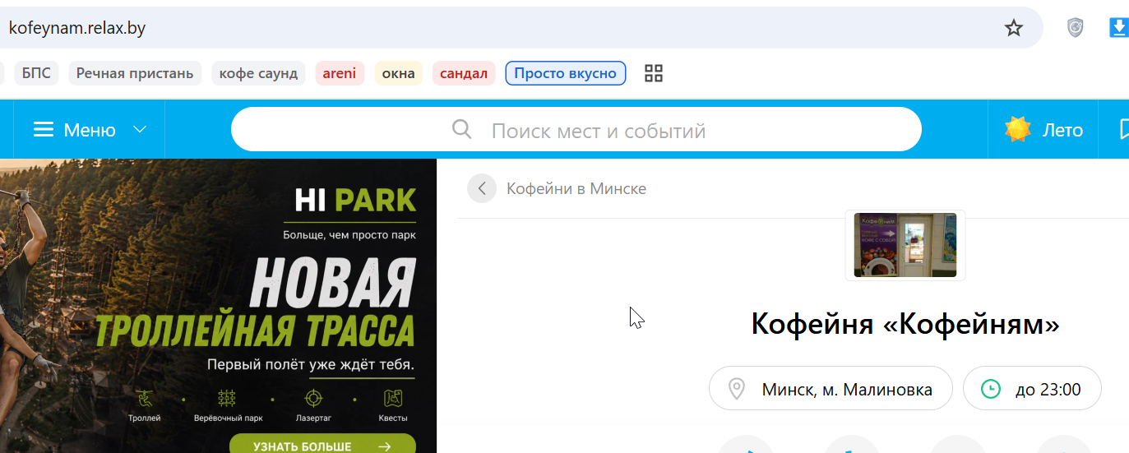
Task: Click the map pin icon in address button
Action: click(x=738, y=388)
